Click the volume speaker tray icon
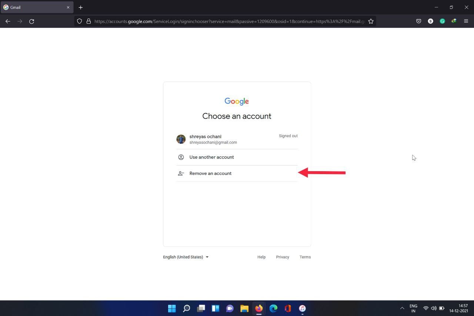Image resolution: width=474 pixels, height=316 pixels. (x=434, y=308)
